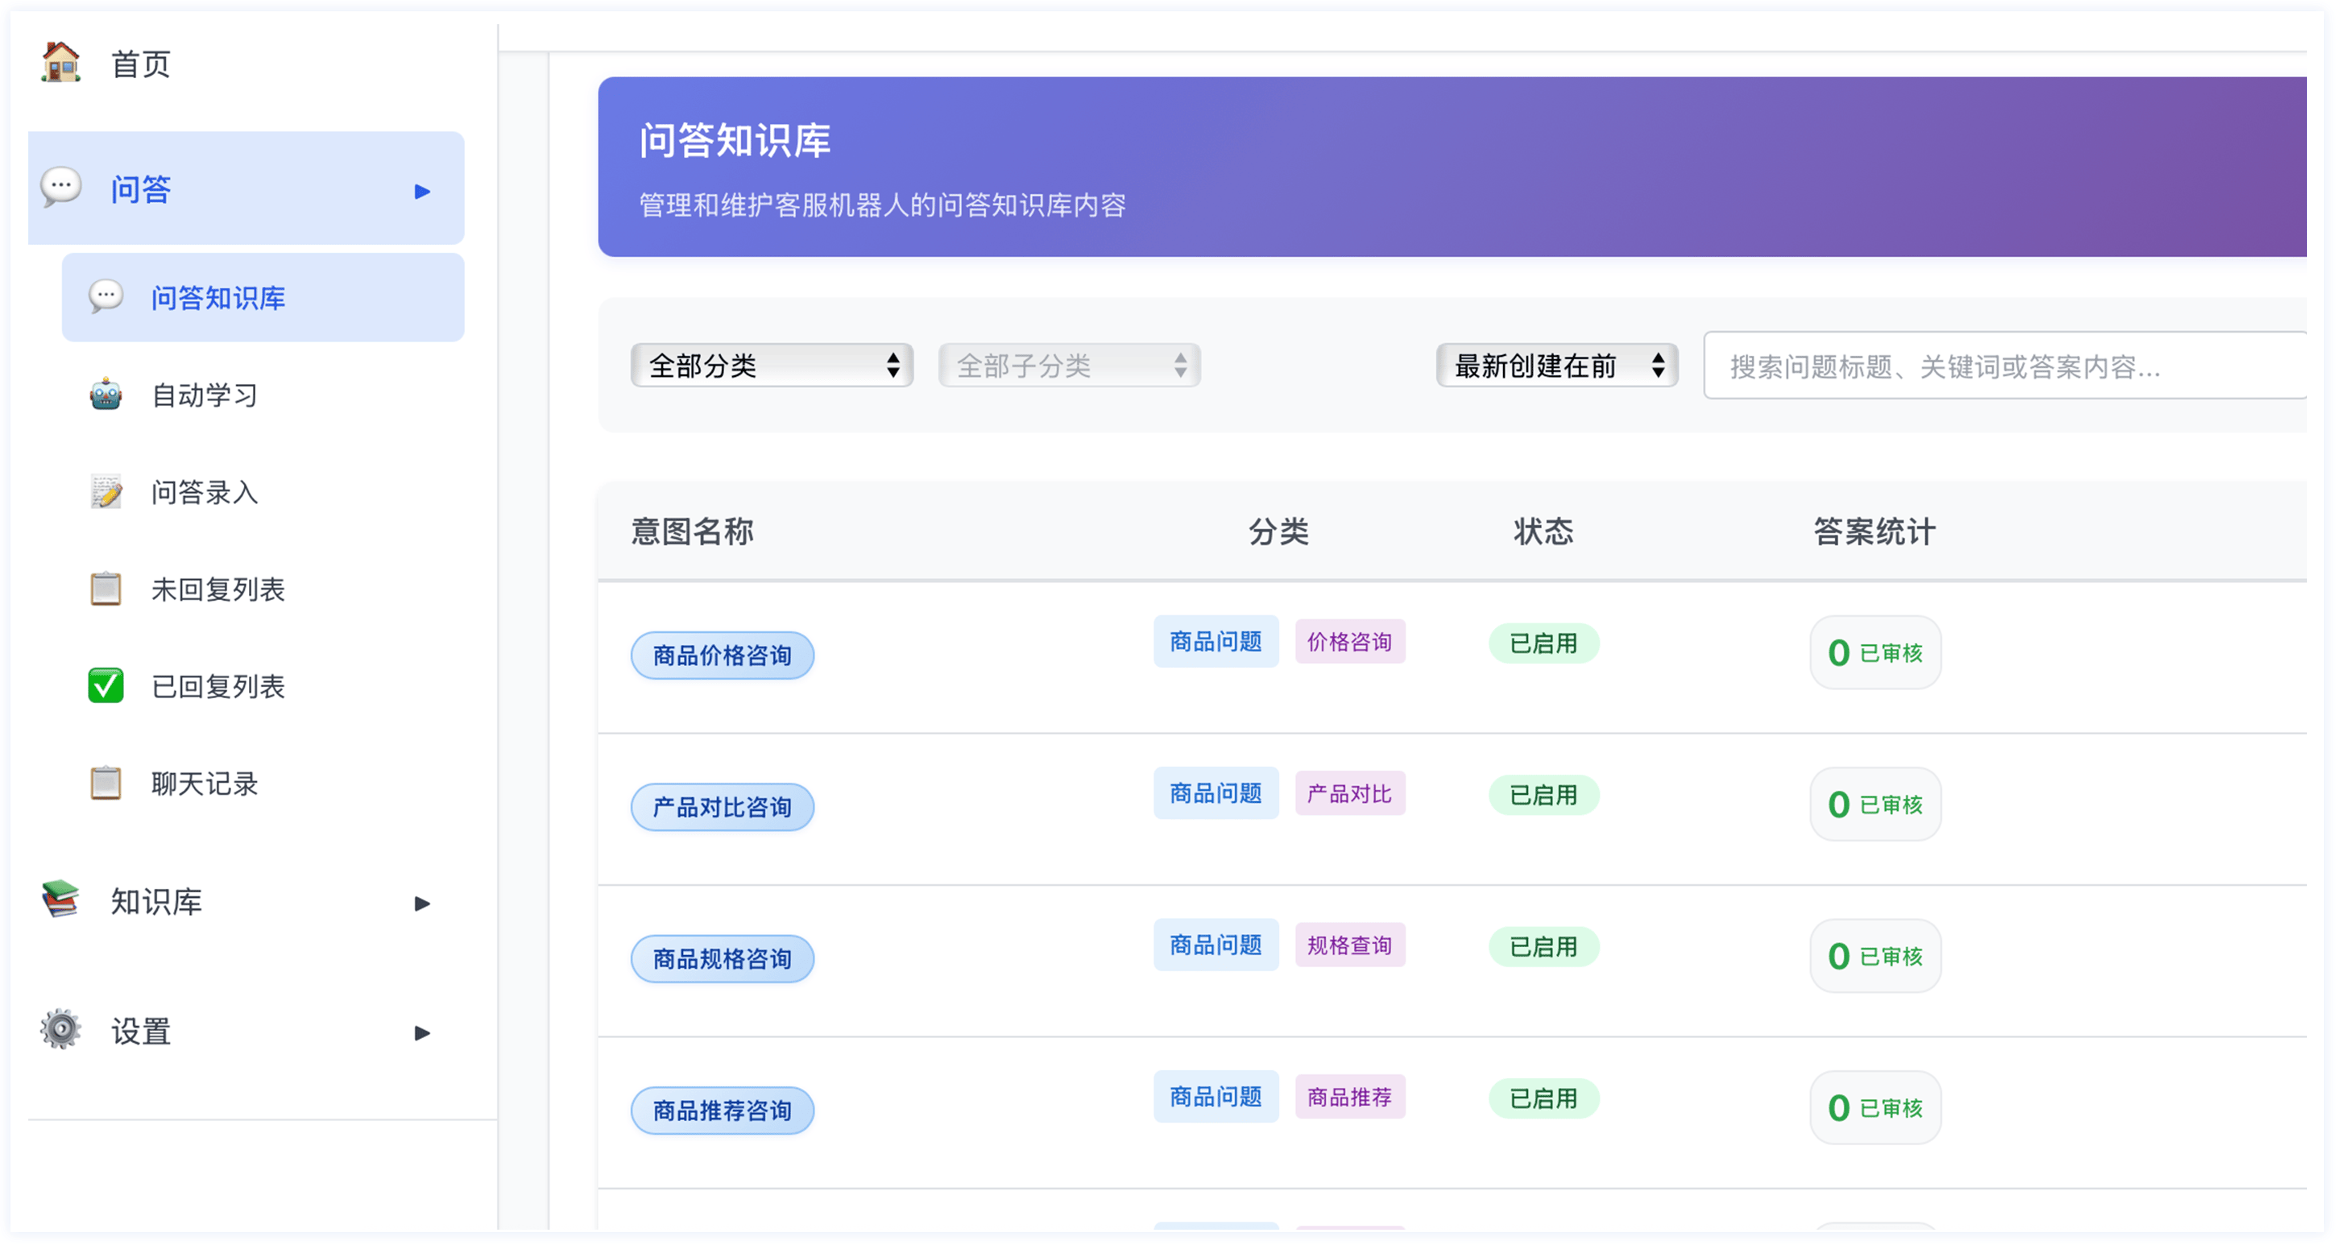Click the gear icon for 设置
Image resolution: width=2336 pixels, height=1245 pixels.
[60, 1029]
